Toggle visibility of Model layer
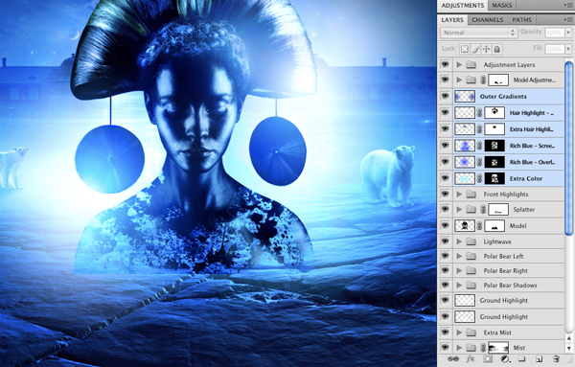575x367 pixels. pos(445,225)
